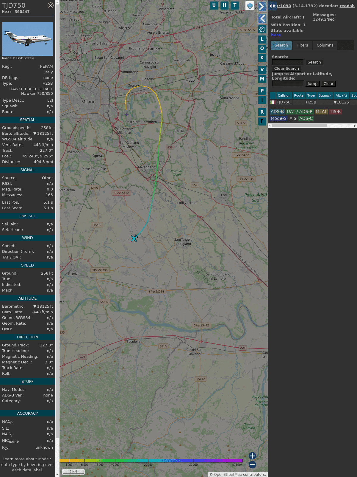Toggle the K map option button
This screenshot has height=477, width=357.
pos(262,58)
